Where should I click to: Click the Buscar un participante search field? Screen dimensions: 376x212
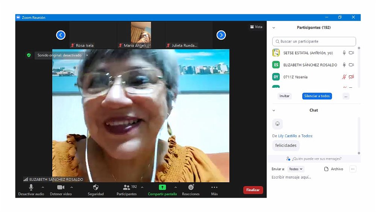[x=314, y=41]
